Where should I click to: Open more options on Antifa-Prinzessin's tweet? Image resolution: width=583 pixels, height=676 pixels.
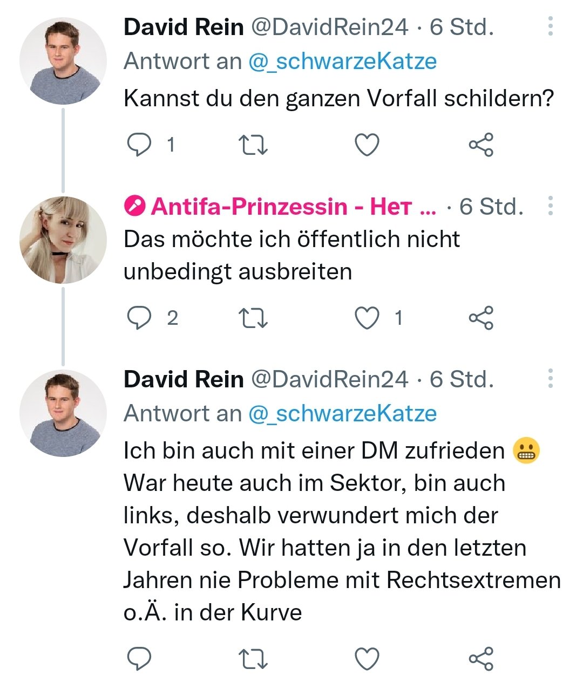(x=550, y=206)
